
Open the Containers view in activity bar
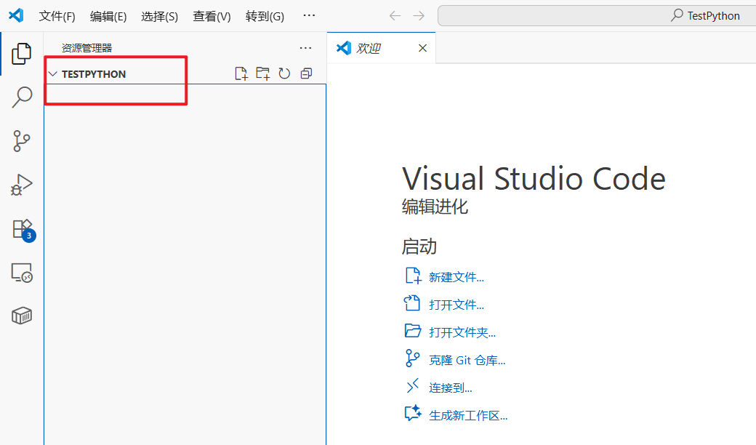click(x=22, y=316)
